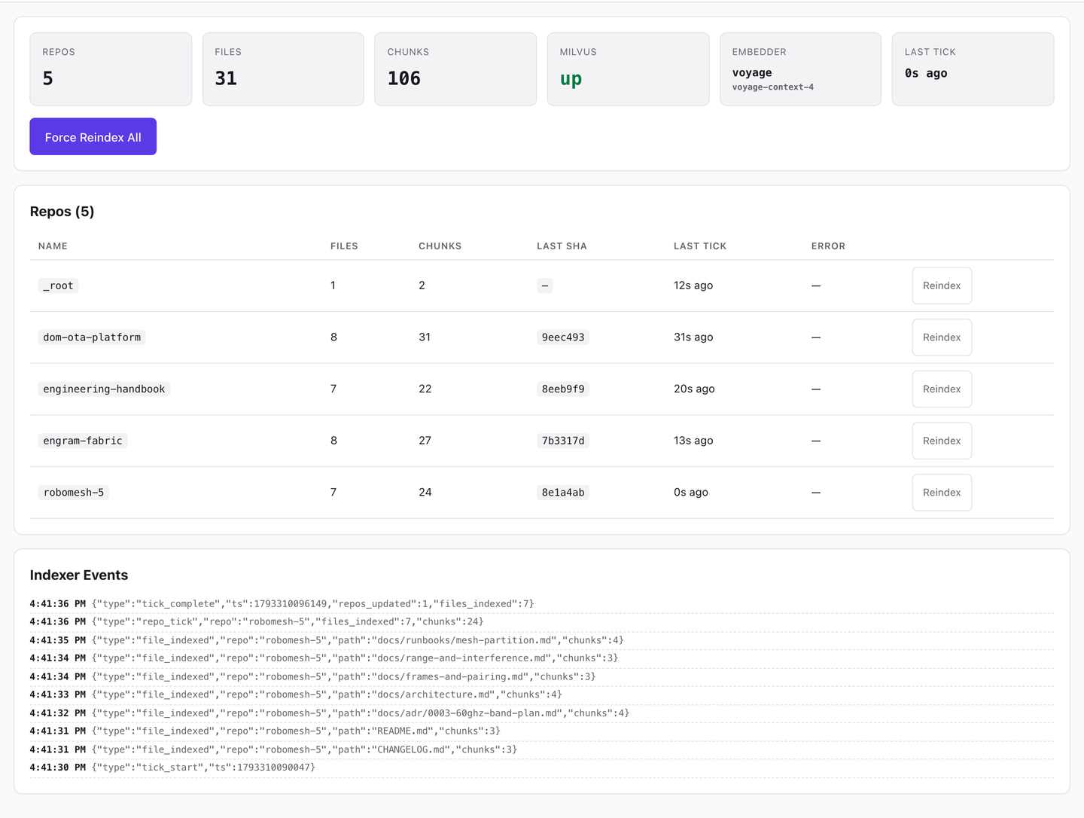Click the Chunks stat card showing 106

[x=455, y=69]
